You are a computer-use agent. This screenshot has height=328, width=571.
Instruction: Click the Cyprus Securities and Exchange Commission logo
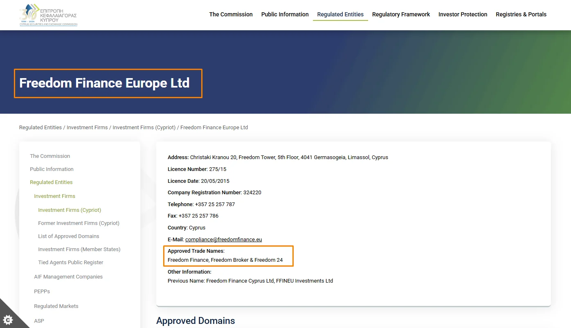48,15
